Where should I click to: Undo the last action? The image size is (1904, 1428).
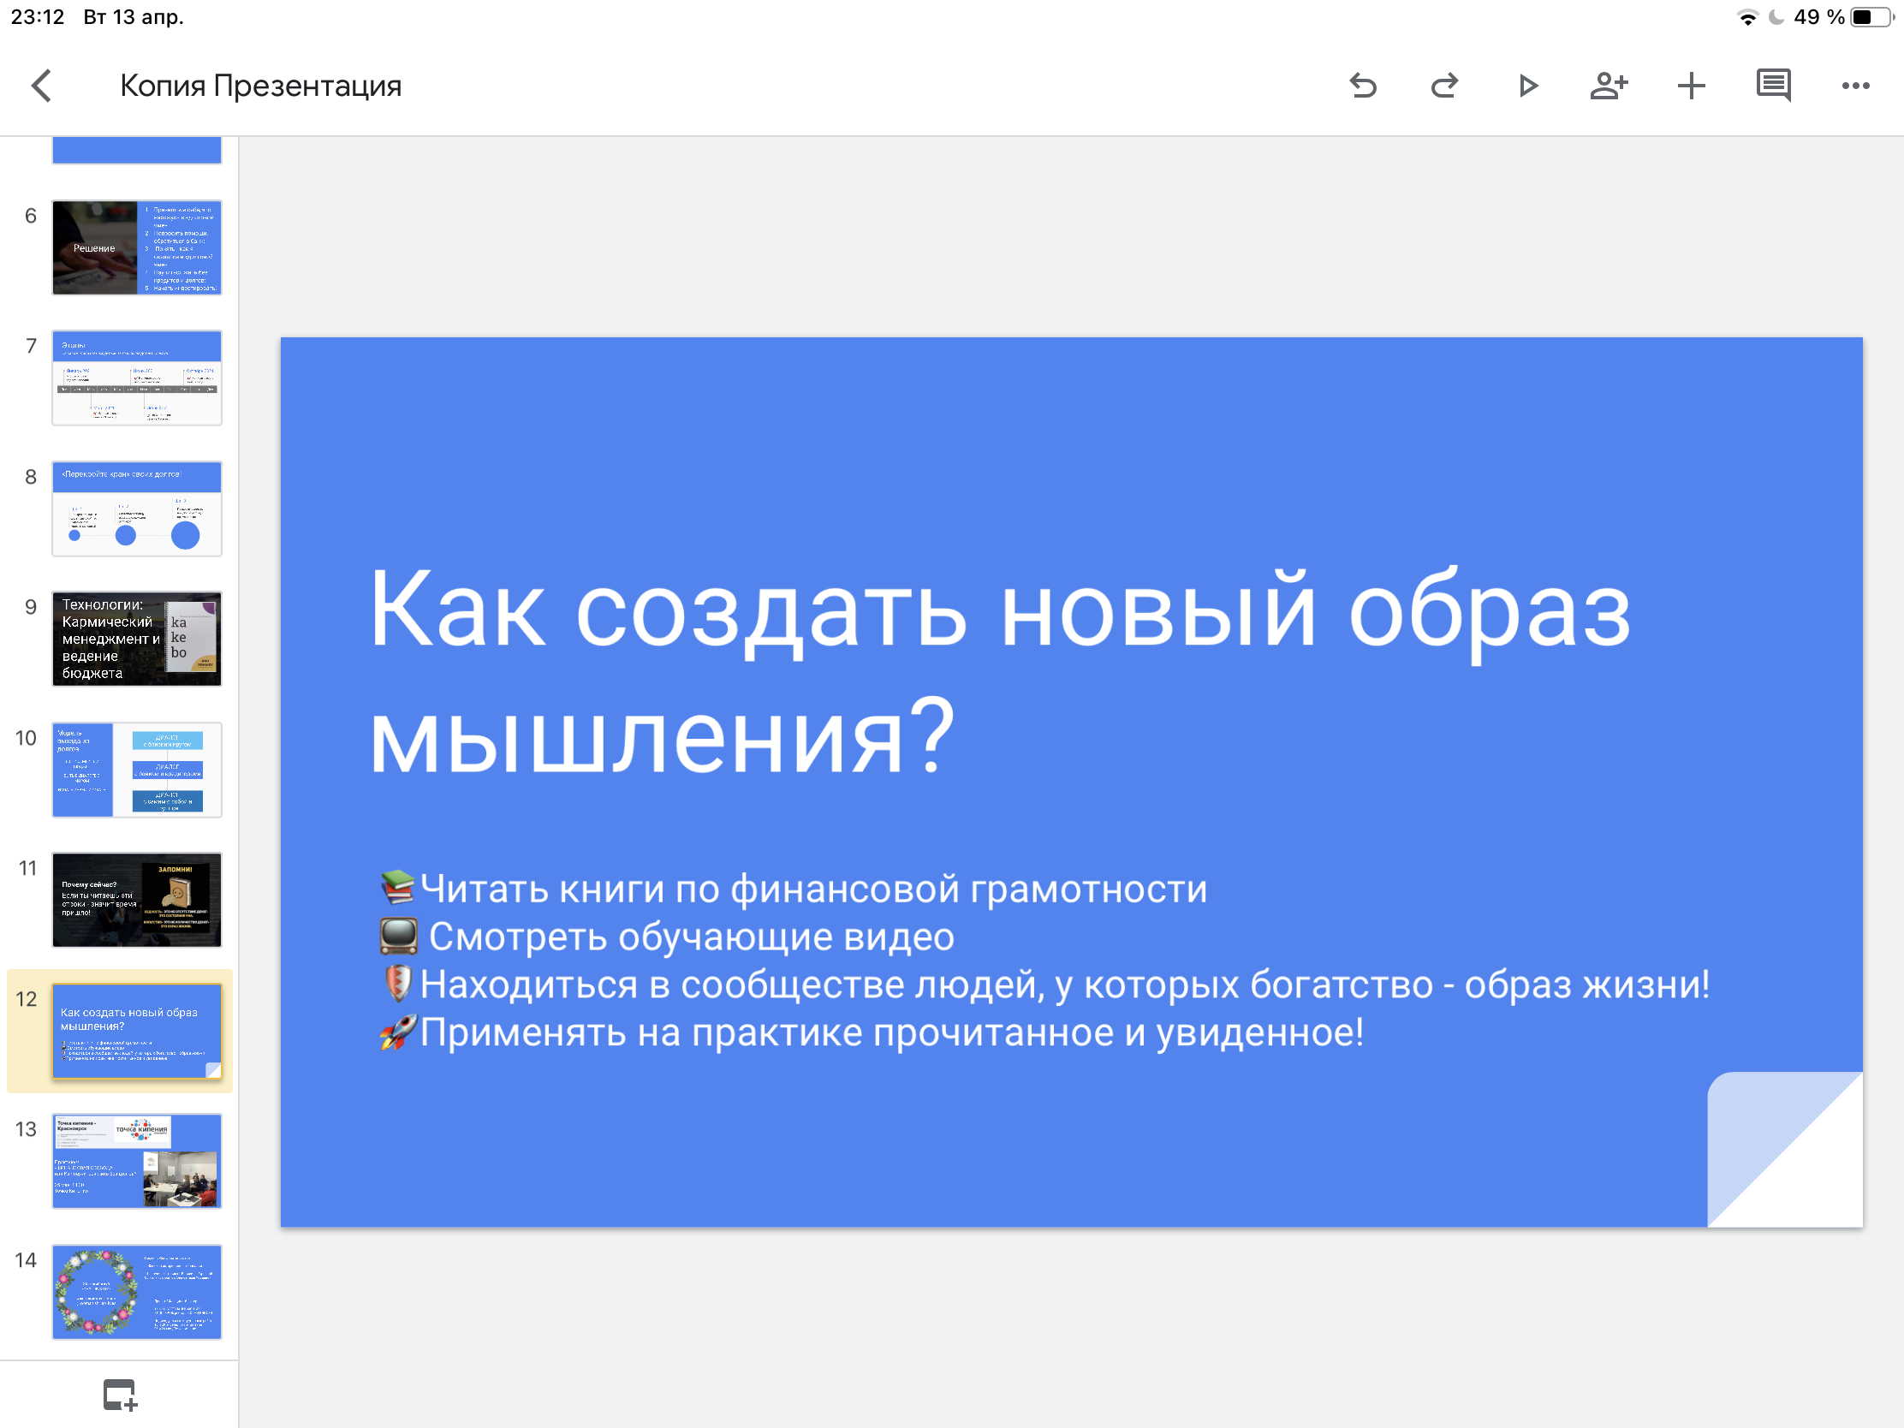(1363, 86)
